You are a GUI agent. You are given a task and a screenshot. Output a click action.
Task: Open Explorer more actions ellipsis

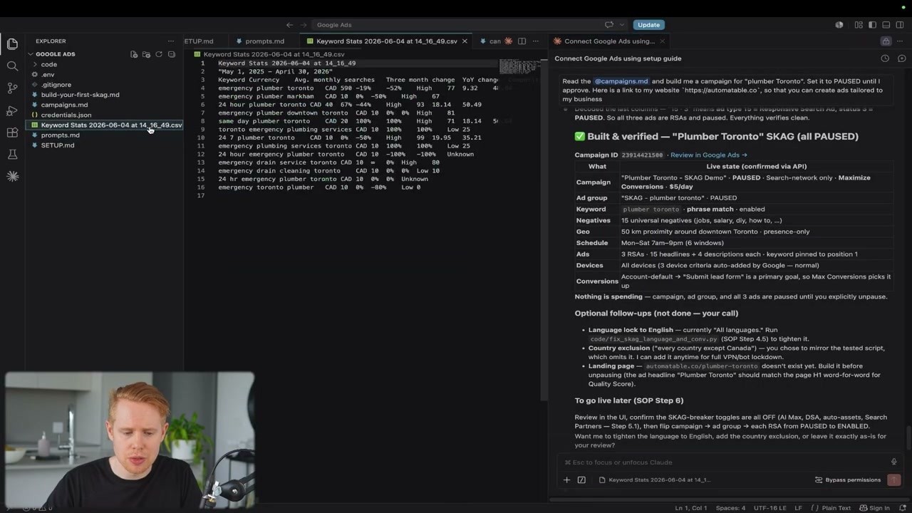[x=171, y=41]
